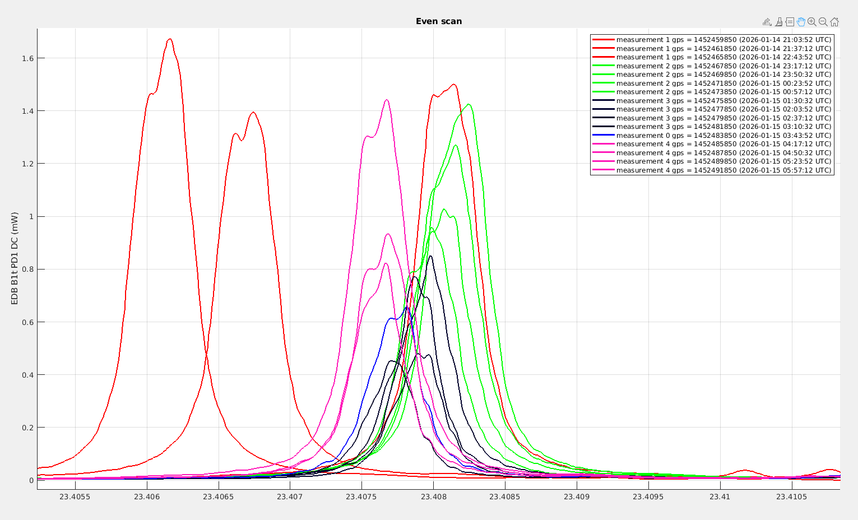
Task: Click the 'Even scan' plot title
Action: click(439, 21)
